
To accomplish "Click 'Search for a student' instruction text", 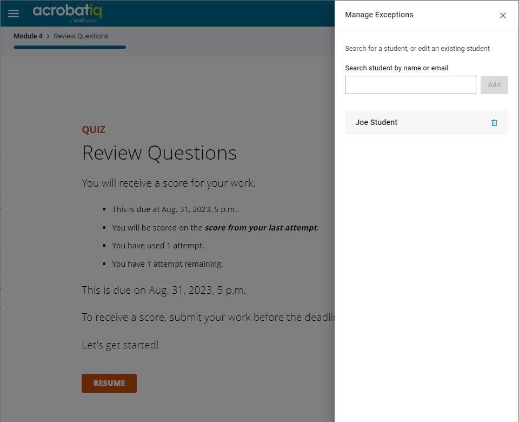I will pos(417,48).
